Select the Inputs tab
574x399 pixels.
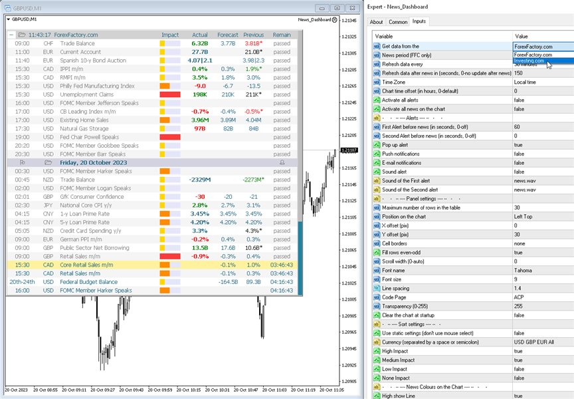click(x=419, y=21)
